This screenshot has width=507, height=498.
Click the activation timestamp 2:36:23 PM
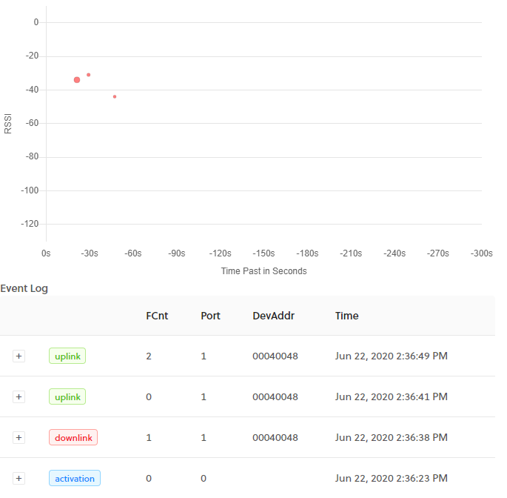coord(391,479)
